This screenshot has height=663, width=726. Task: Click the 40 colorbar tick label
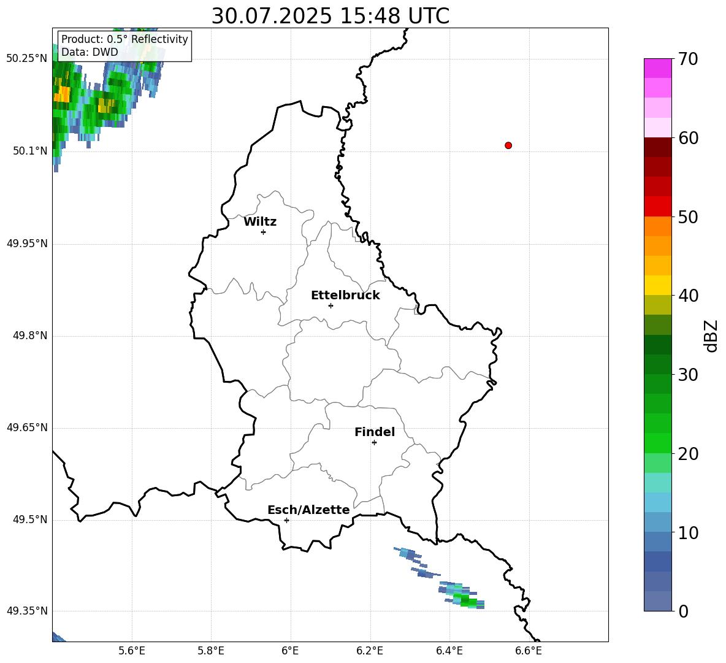688,296
